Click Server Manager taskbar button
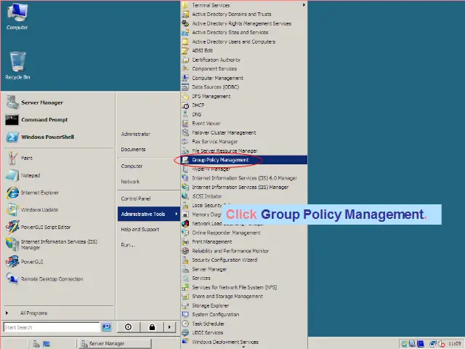 click(x=115, y=343)
